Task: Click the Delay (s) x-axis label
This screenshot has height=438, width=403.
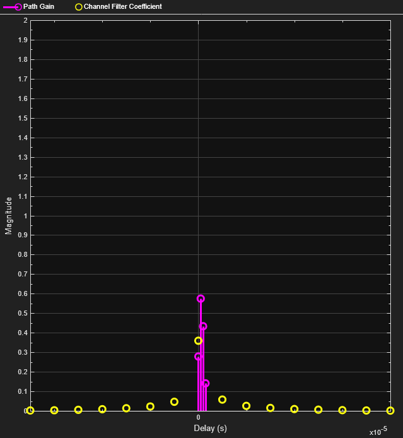Action: click(210, 429)
